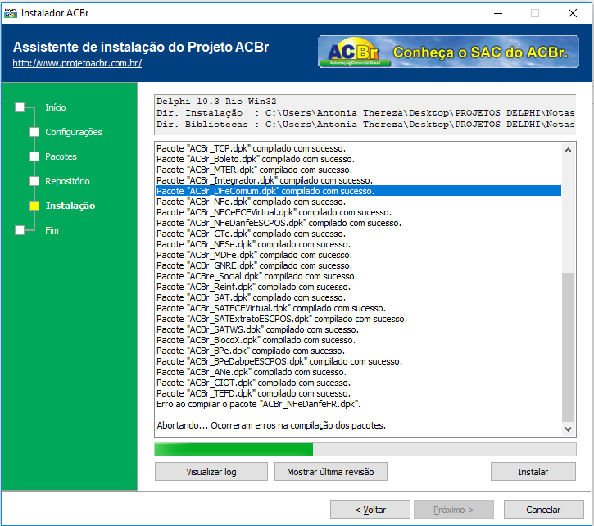Close the Instalador ACBr window
This screenshot has width=594, height=526.
[x=573, y=13]
